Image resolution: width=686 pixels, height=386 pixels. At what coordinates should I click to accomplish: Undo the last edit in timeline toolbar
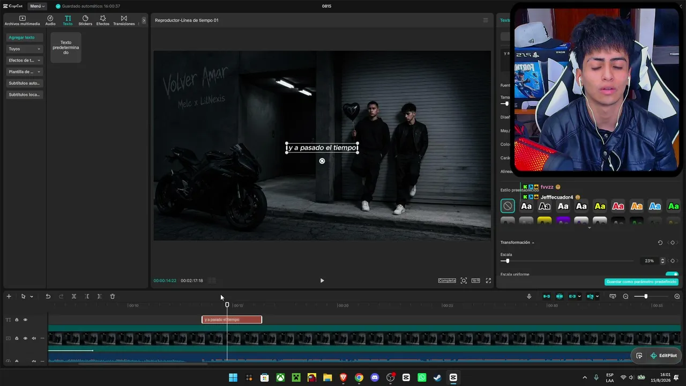48,296
